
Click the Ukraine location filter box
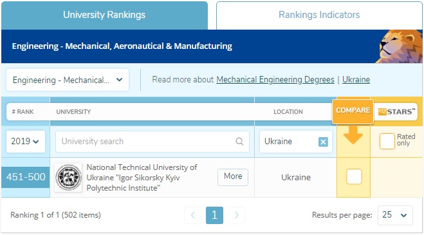295,142
